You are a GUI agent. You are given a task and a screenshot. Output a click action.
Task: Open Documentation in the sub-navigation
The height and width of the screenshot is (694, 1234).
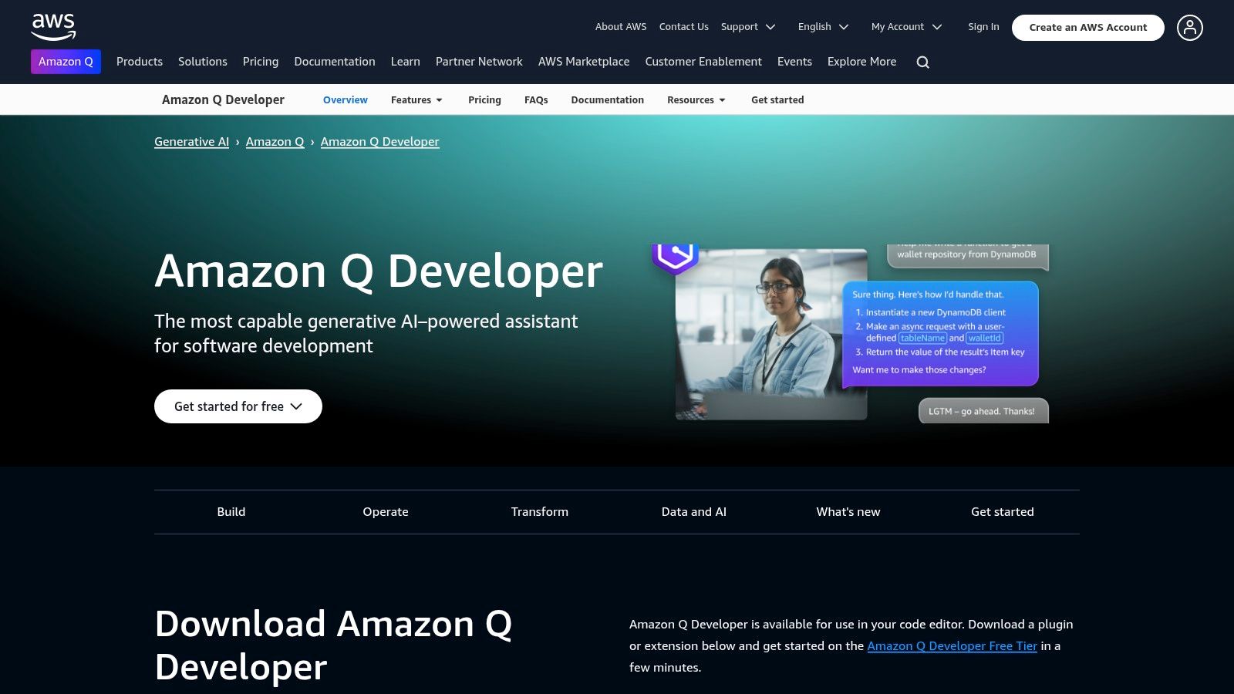[x=608, y=100]
